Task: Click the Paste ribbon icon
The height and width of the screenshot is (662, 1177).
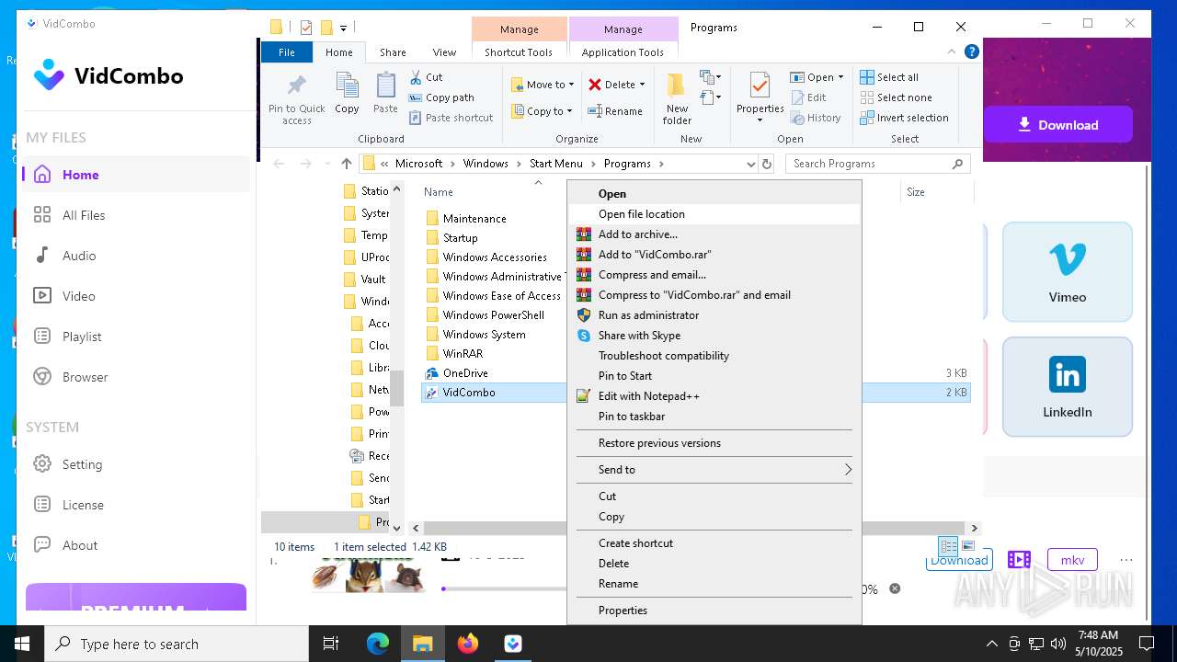Action: pos(385,93)
